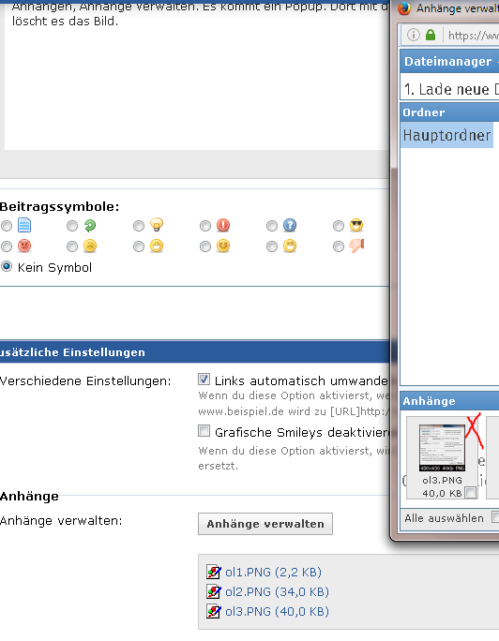This screenshot has height=641, width=499.
Task: Click the cool sunglasses smiley icon
Action: point(356,225)
